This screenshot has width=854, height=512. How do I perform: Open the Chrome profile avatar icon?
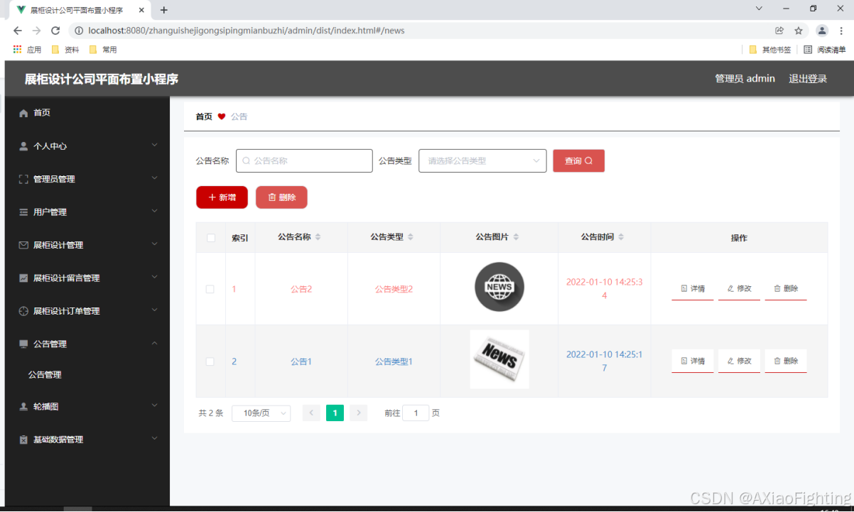[x=822, y=31]
